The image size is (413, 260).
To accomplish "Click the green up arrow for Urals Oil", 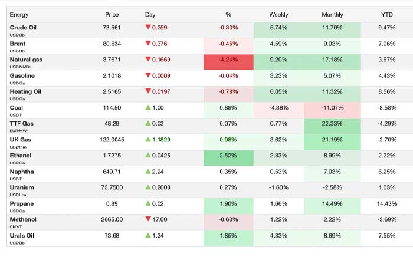I will (147, 235).
